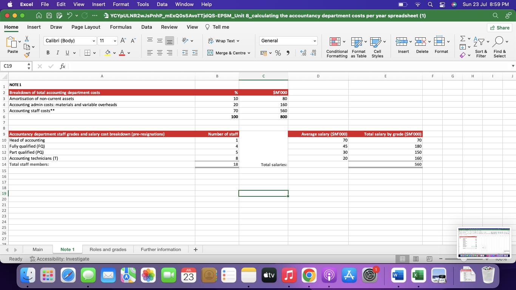Click the Undo arrow icon
The image size is (516, 290).
(69, 15)
